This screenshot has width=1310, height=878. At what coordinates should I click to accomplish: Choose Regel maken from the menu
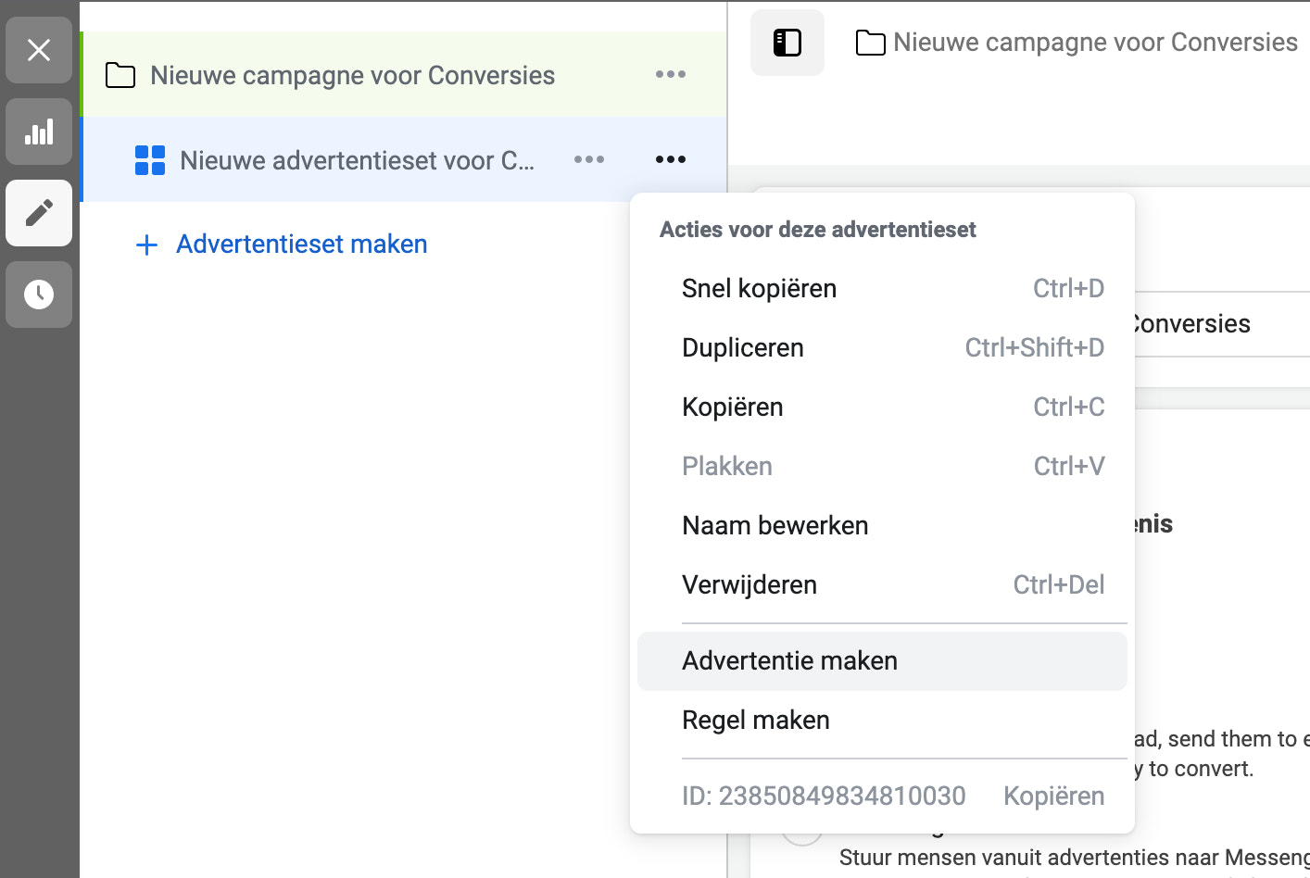click(x=756, y=720)
